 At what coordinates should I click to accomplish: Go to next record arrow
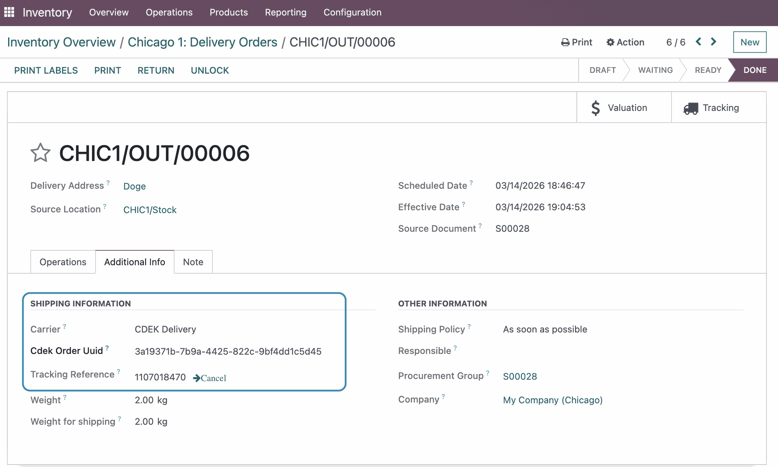coord(714,42)
